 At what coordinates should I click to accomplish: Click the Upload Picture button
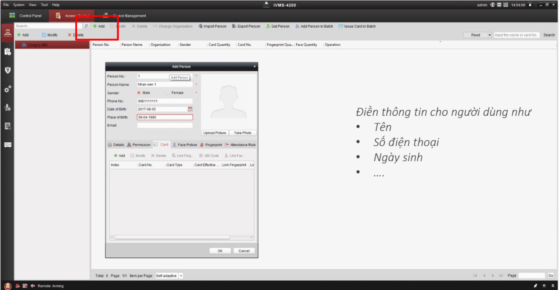coord(214,133)
